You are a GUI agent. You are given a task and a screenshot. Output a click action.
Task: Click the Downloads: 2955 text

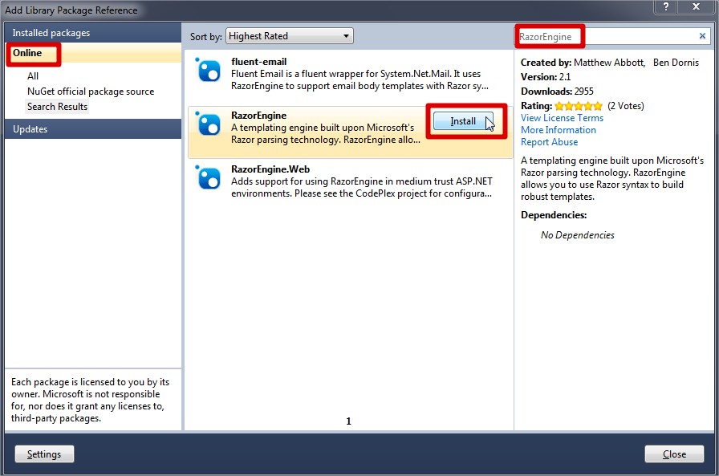pos(557,92)
